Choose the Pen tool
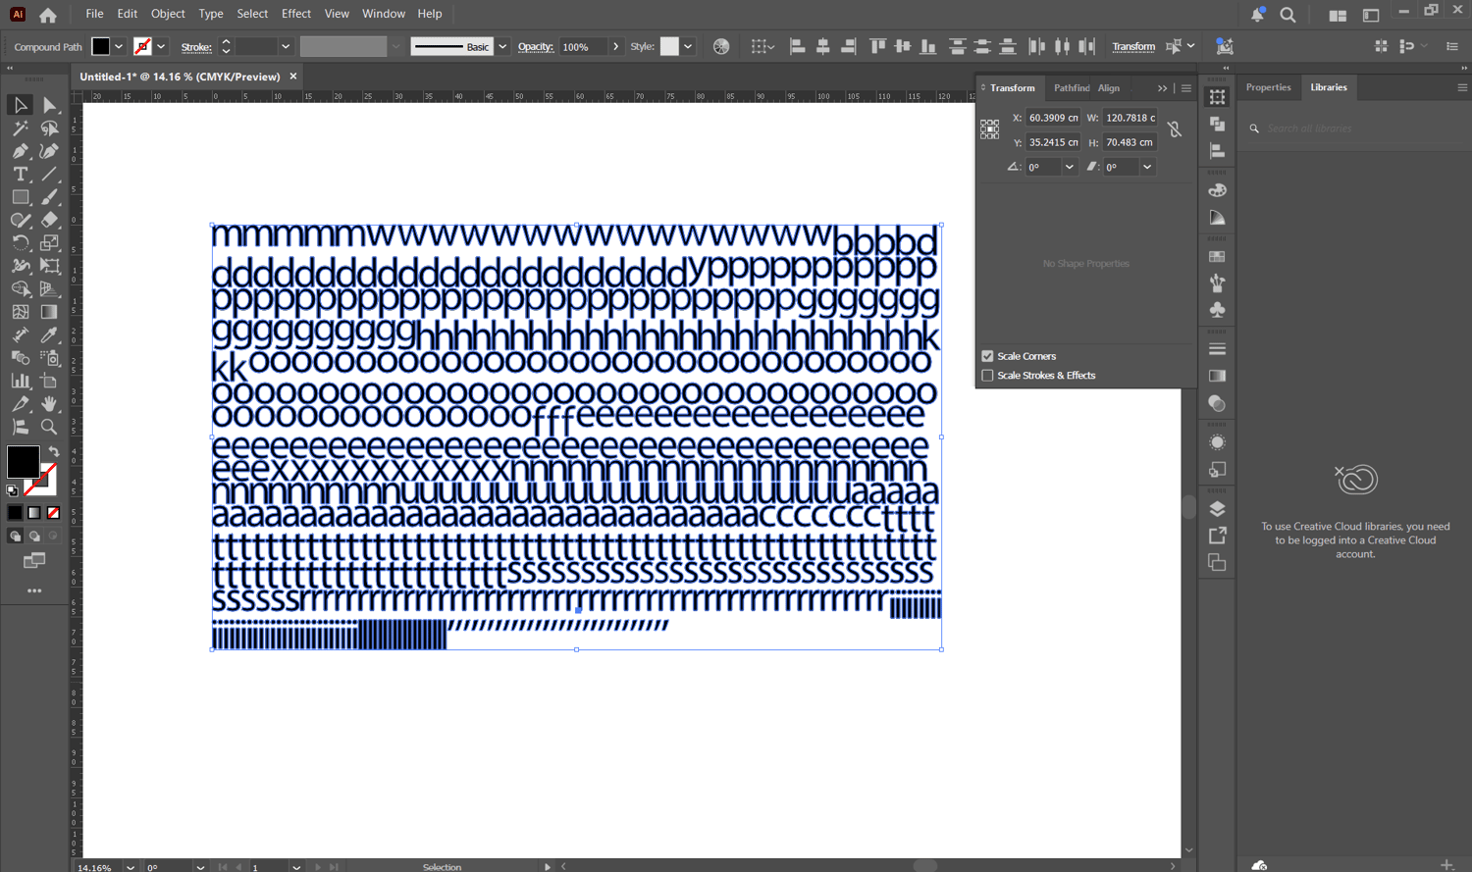 [21, 151]
